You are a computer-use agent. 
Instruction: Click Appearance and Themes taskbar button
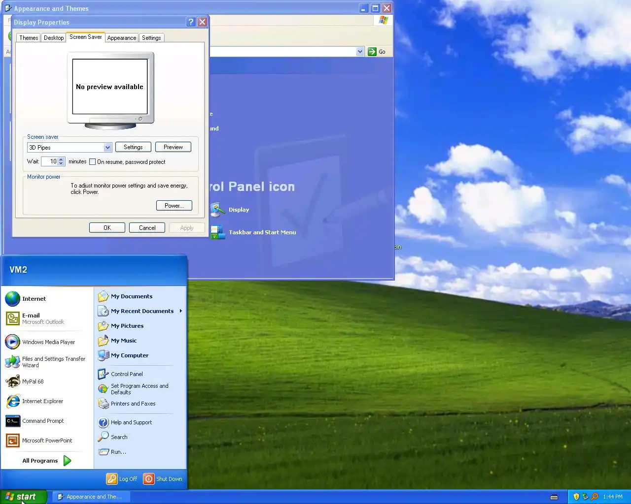coord(92,497)
